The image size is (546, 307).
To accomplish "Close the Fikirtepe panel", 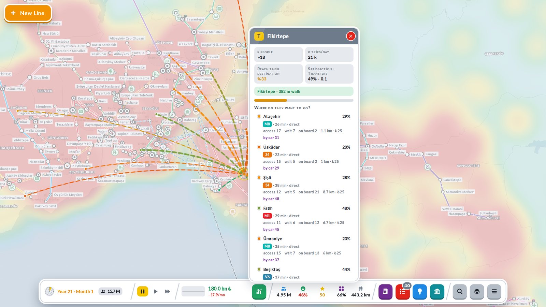I will (x=350, y=36).
